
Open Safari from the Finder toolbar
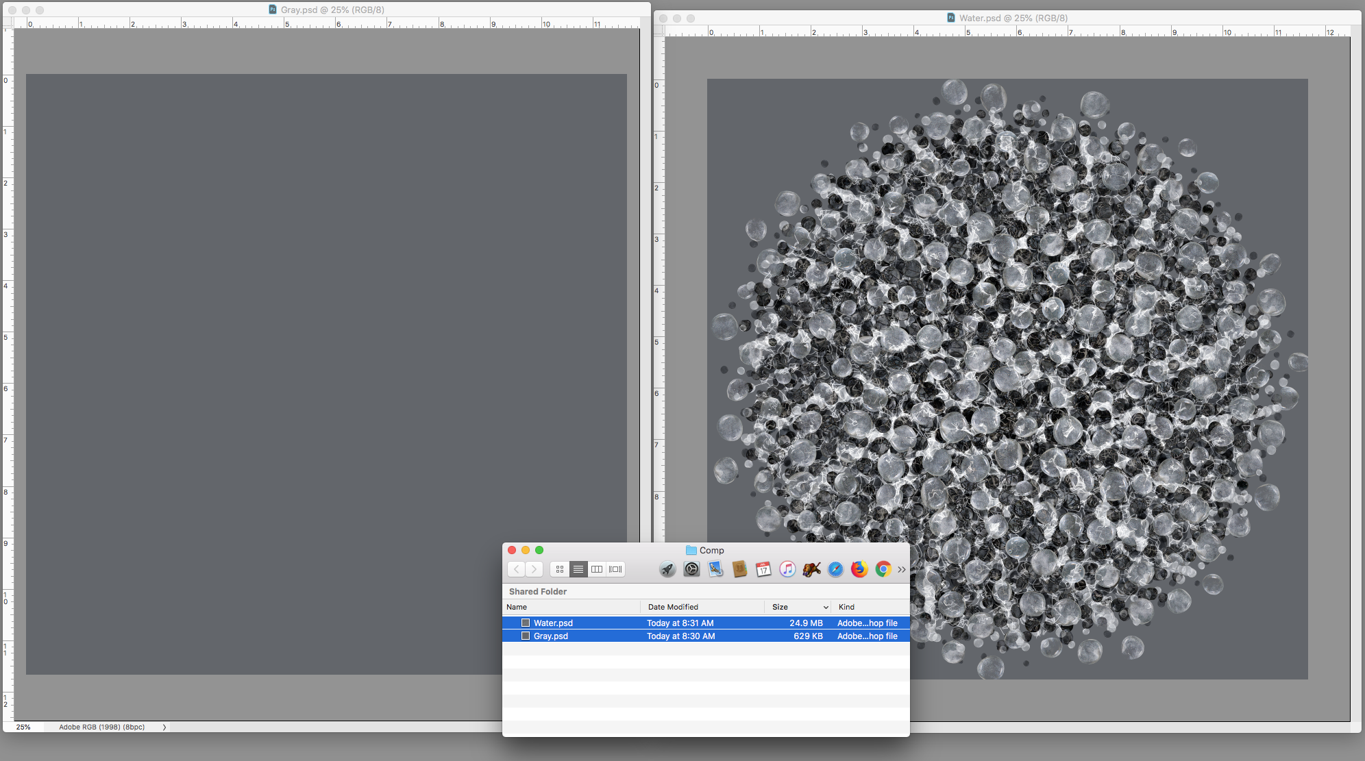[835, 569]
